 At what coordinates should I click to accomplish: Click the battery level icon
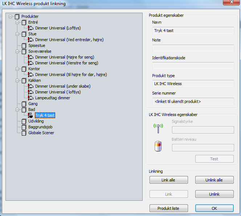click(x=158, y=146)
